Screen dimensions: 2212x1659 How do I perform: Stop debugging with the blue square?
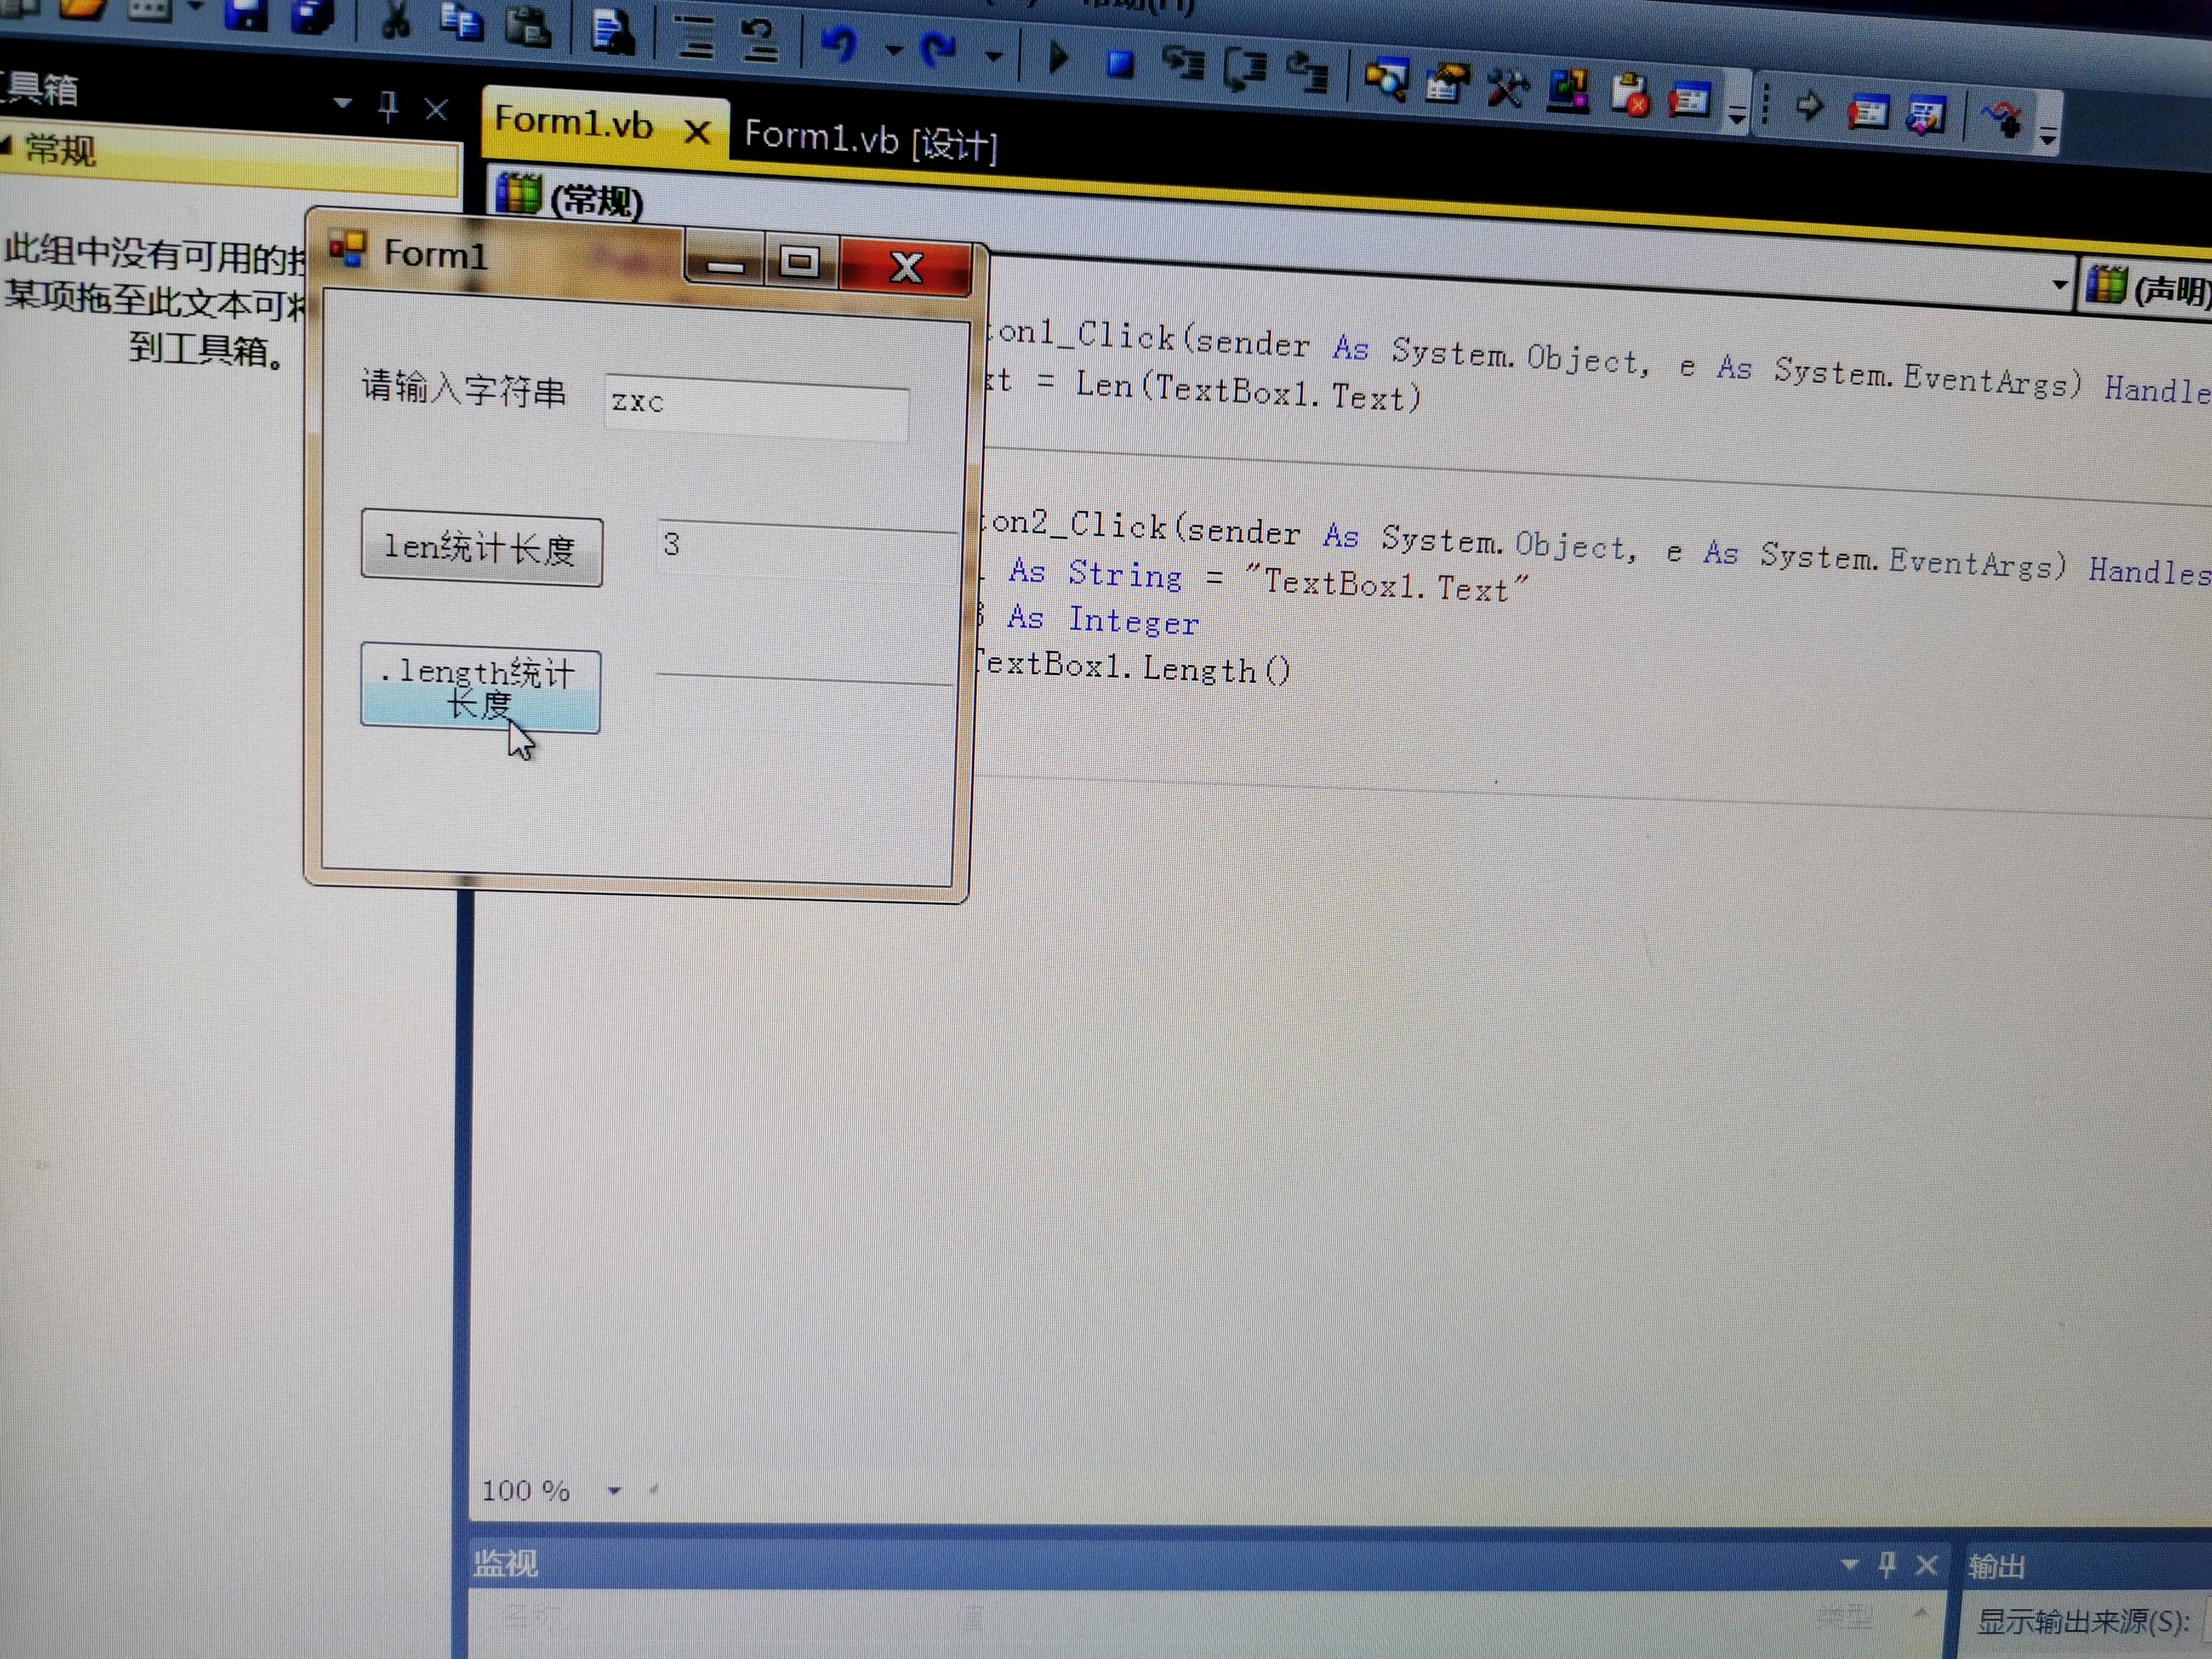point(1120,65)
